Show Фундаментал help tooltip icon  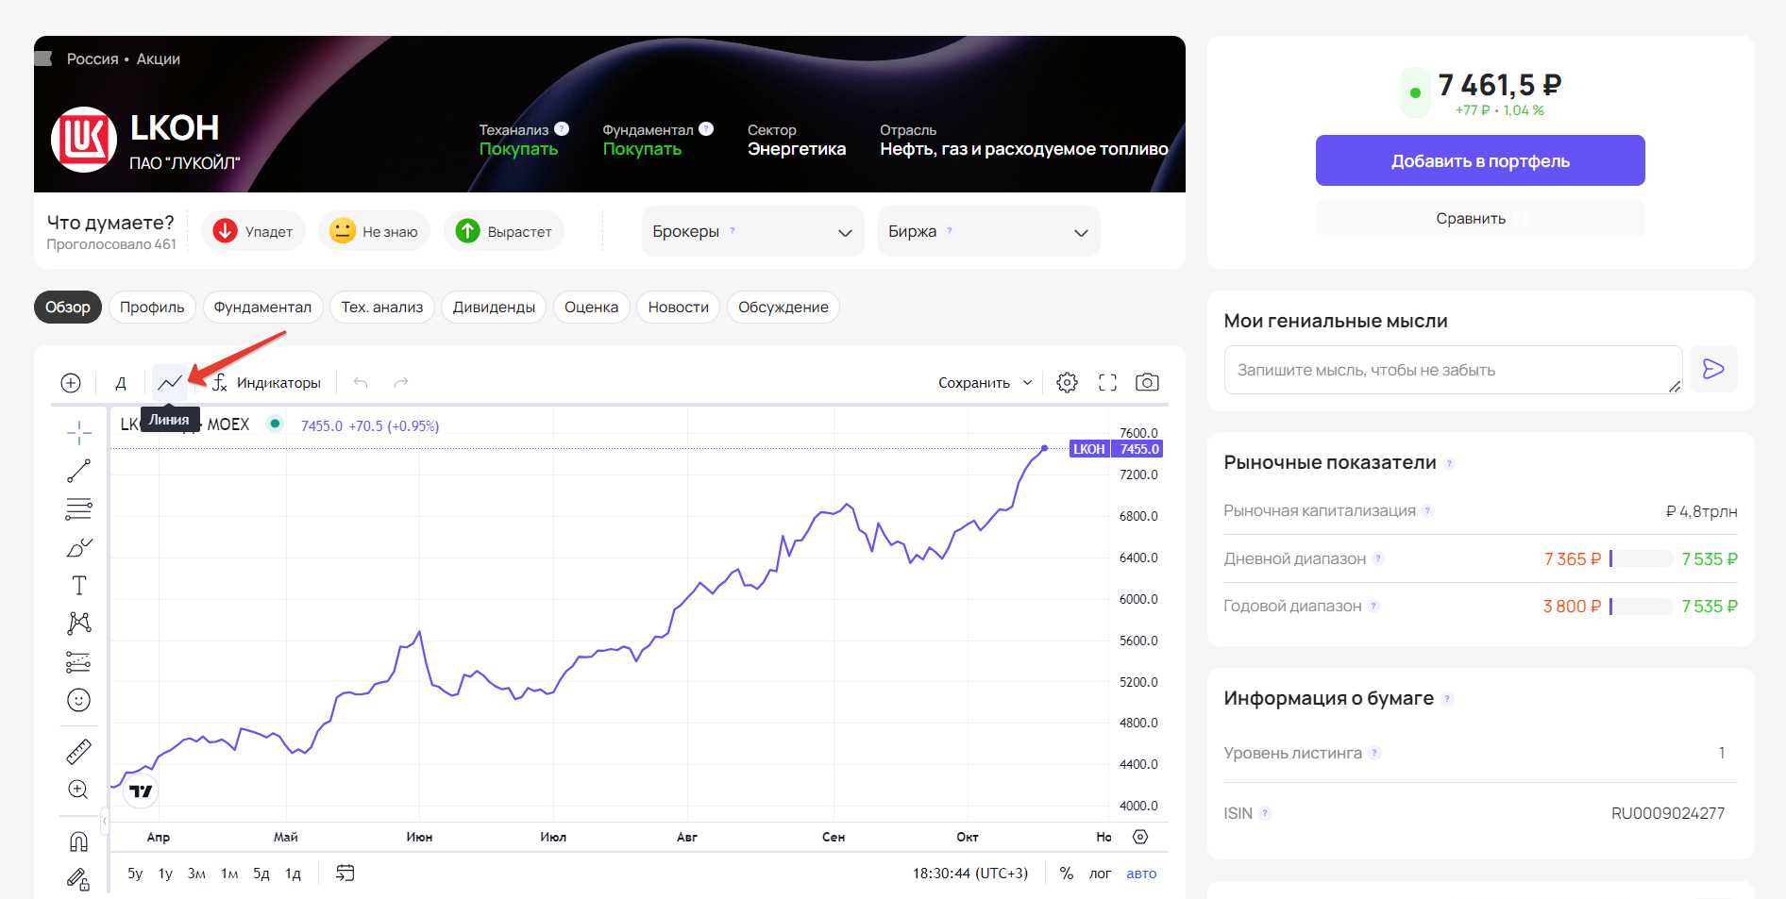pyautogui.click(x=706, y=129)
